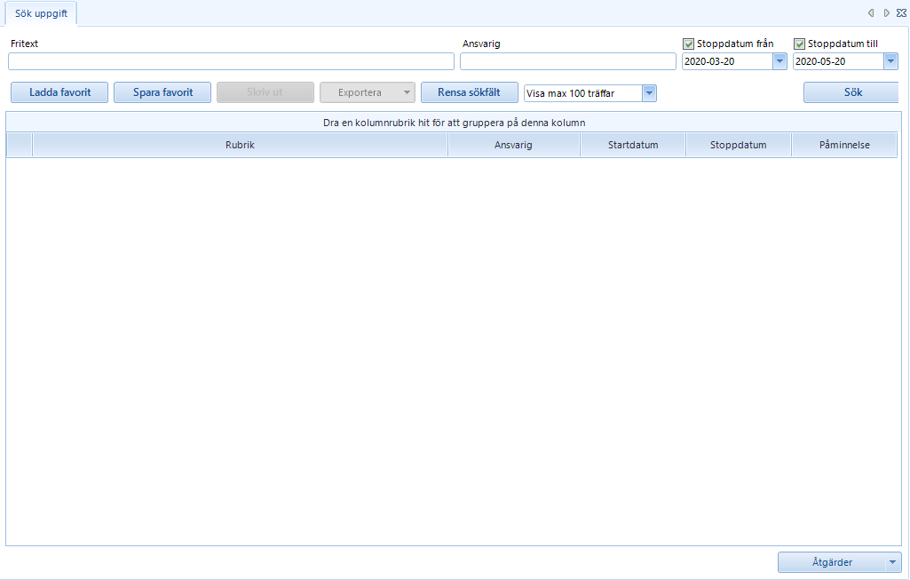Viewport: 910px width, 580px height.
Task: Click the 2020-03-20 date field
Action: (x=727, y=61)
